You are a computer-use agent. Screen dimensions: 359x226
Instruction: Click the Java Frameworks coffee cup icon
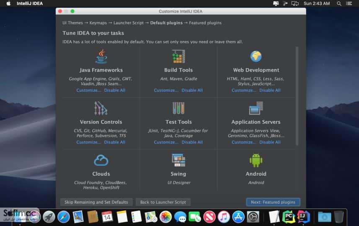(101, 56)
